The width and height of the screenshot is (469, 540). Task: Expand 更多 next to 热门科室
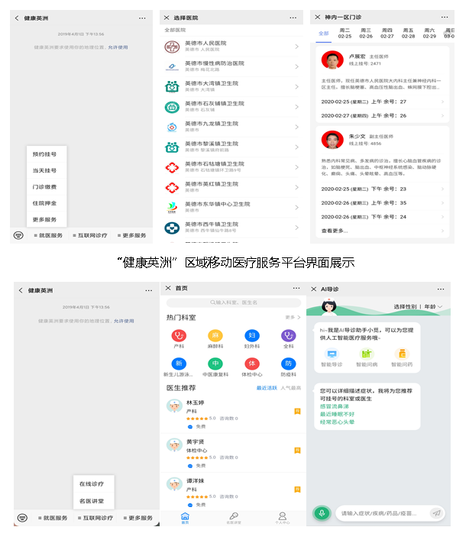click(291, 317)
